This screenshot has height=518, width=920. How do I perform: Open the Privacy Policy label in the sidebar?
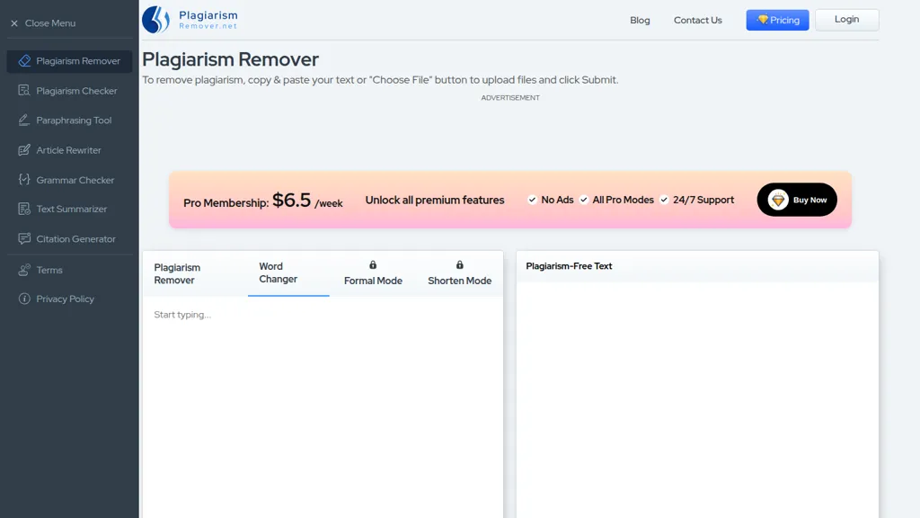65,299
